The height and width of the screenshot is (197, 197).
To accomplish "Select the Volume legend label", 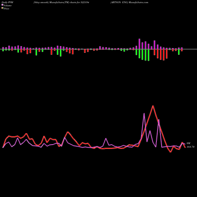I will tap(7, 6).
